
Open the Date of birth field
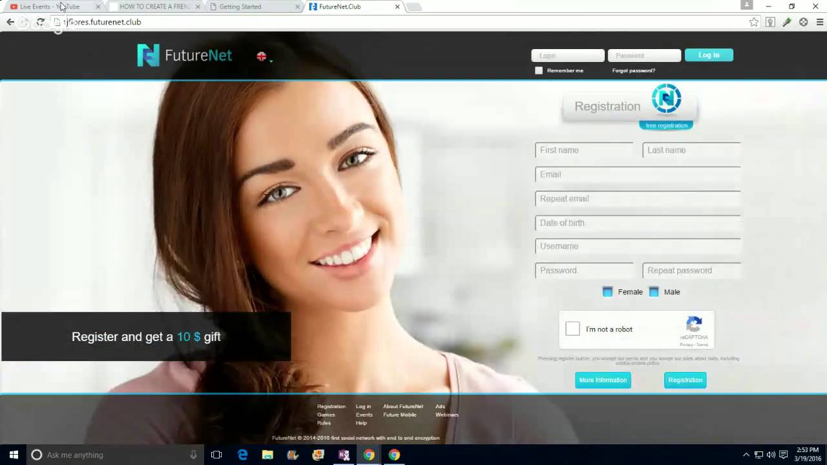(638, 223)
